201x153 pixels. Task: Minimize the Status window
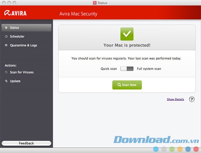point(9,3)
